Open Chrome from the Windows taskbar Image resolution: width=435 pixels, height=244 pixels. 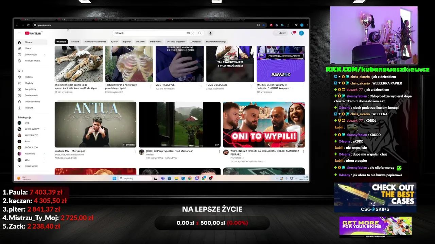pos(190,178)
